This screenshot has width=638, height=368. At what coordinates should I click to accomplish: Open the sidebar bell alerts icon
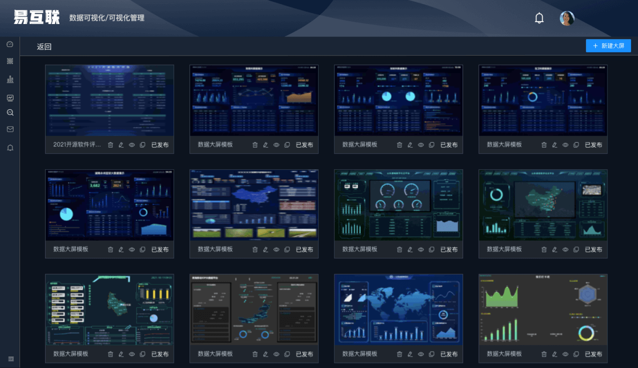point(10,148)
